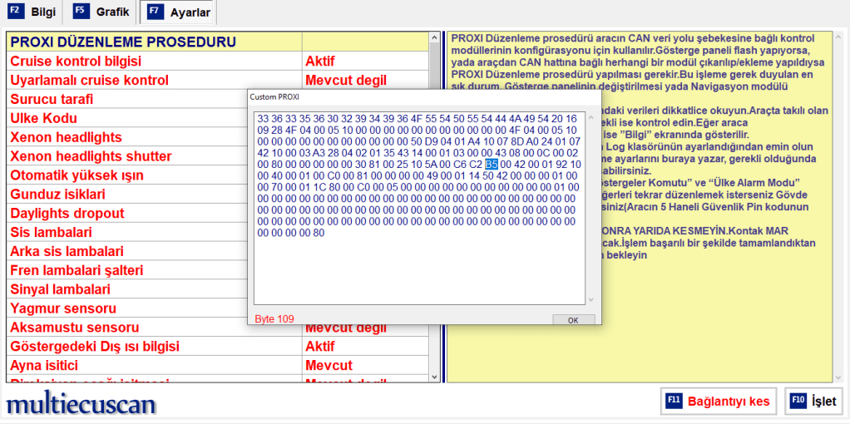Select the highlighted B5 byte in hex data
The image size is (850, 424).
click(x=492, y=164)
